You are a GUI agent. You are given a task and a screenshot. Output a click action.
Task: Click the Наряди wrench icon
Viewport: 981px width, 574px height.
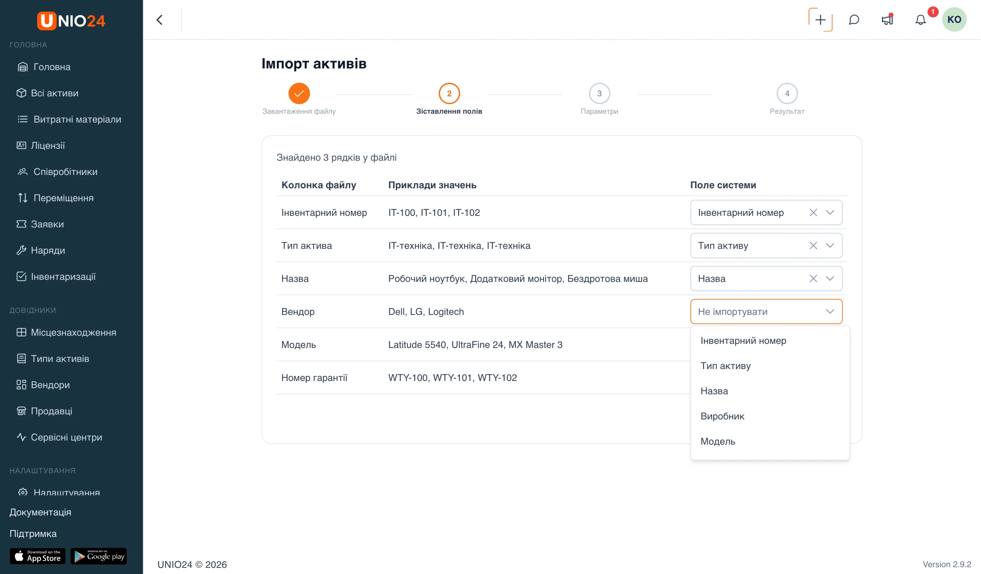[x=21, y=250]
